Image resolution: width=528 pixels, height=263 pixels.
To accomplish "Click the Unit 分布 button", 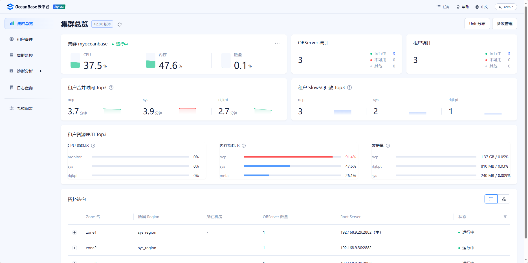I will (477, 24).
